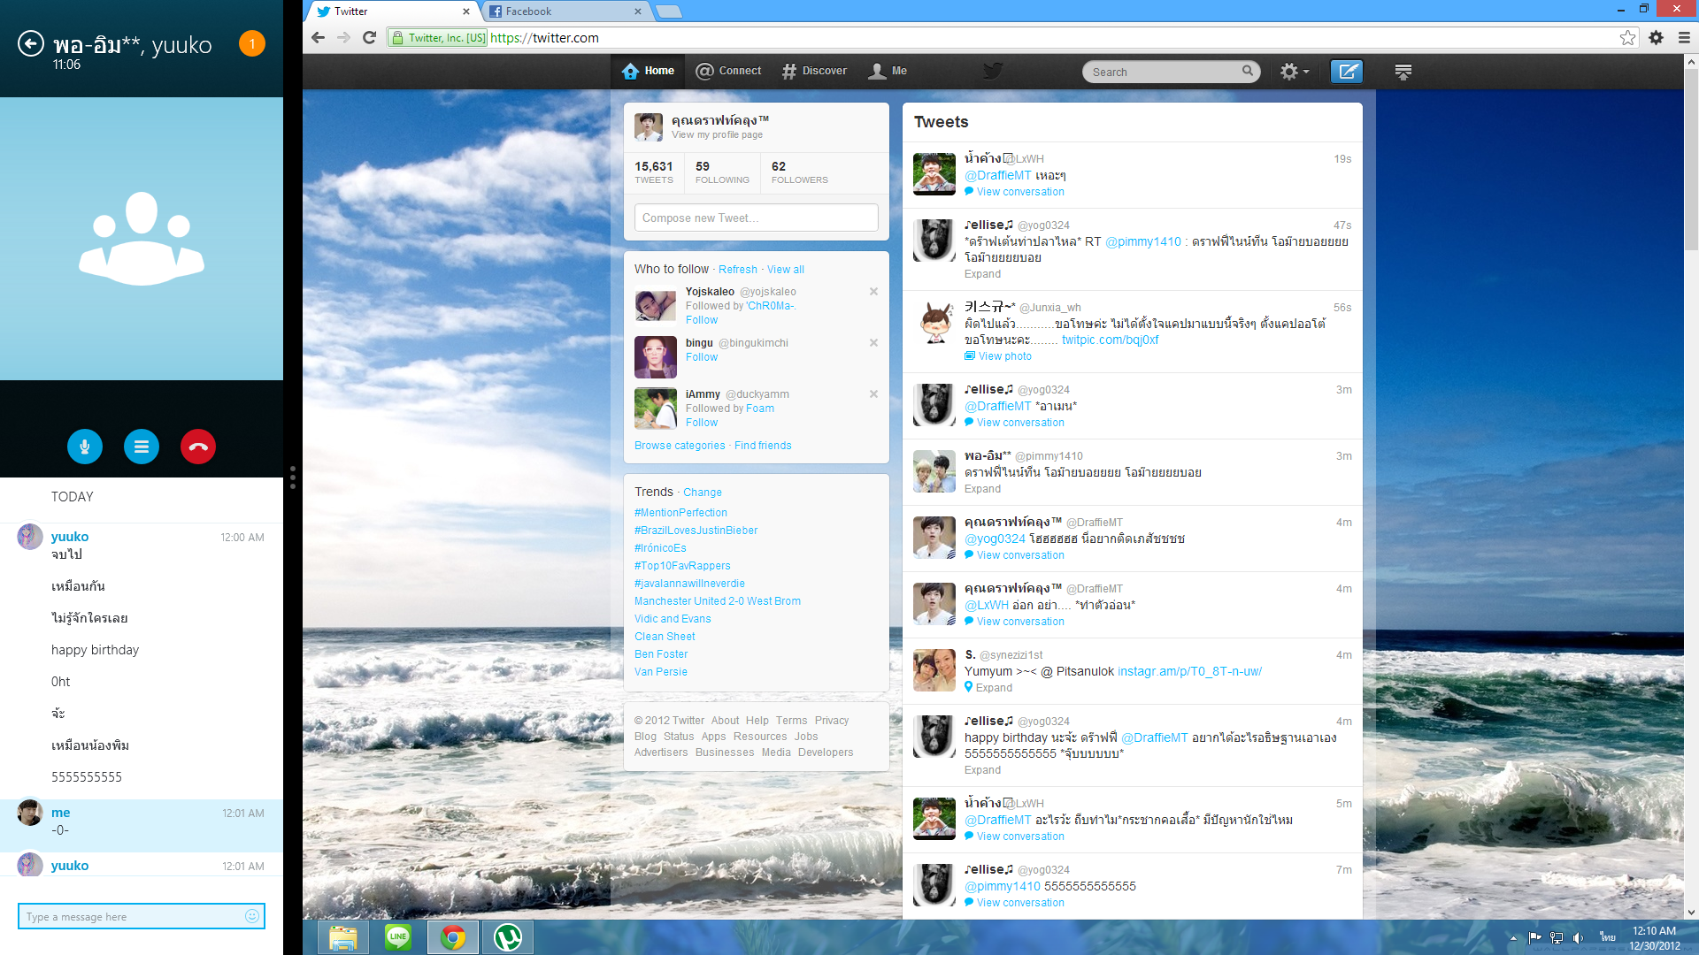Image resolution: width=1699 pixels, height=955 pixels.
Task: Click the search magnifier icon
Action: coord(1248,71)
